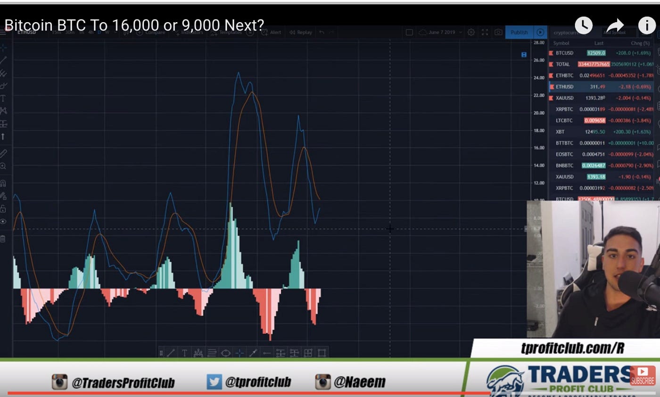Open YouTube Watch Later clock icon
Image resolution: width=660 pixels, height=397 pixels.
pyautogui.click(x=584, y=25)
